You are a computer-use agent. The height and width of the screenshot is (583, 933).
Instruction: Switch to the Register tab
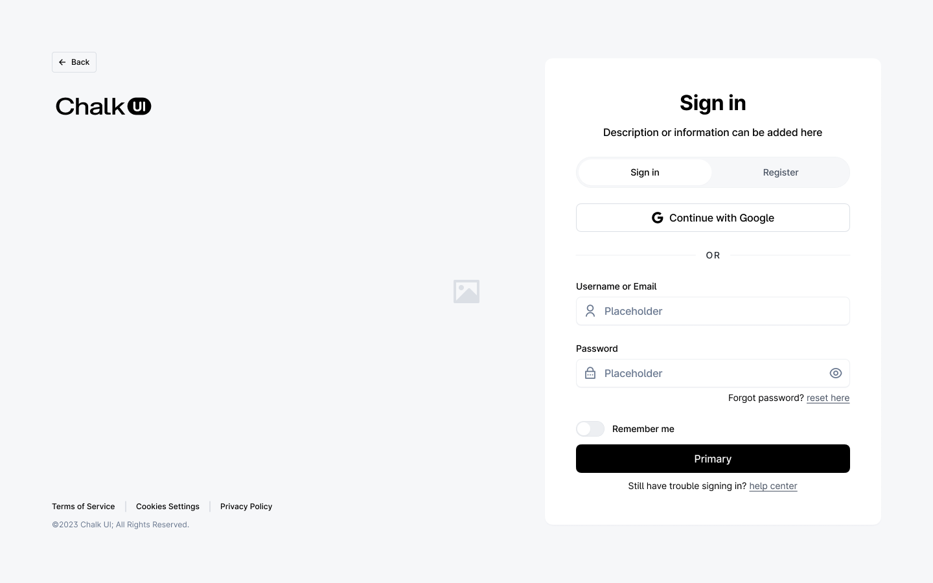coord(781,172)
